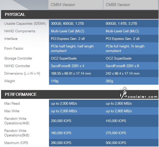Click the 119g weight value
Screen dimensions: 159x147
click(55, 81)
